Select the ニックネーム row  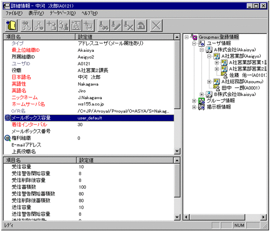coord(89,98)
